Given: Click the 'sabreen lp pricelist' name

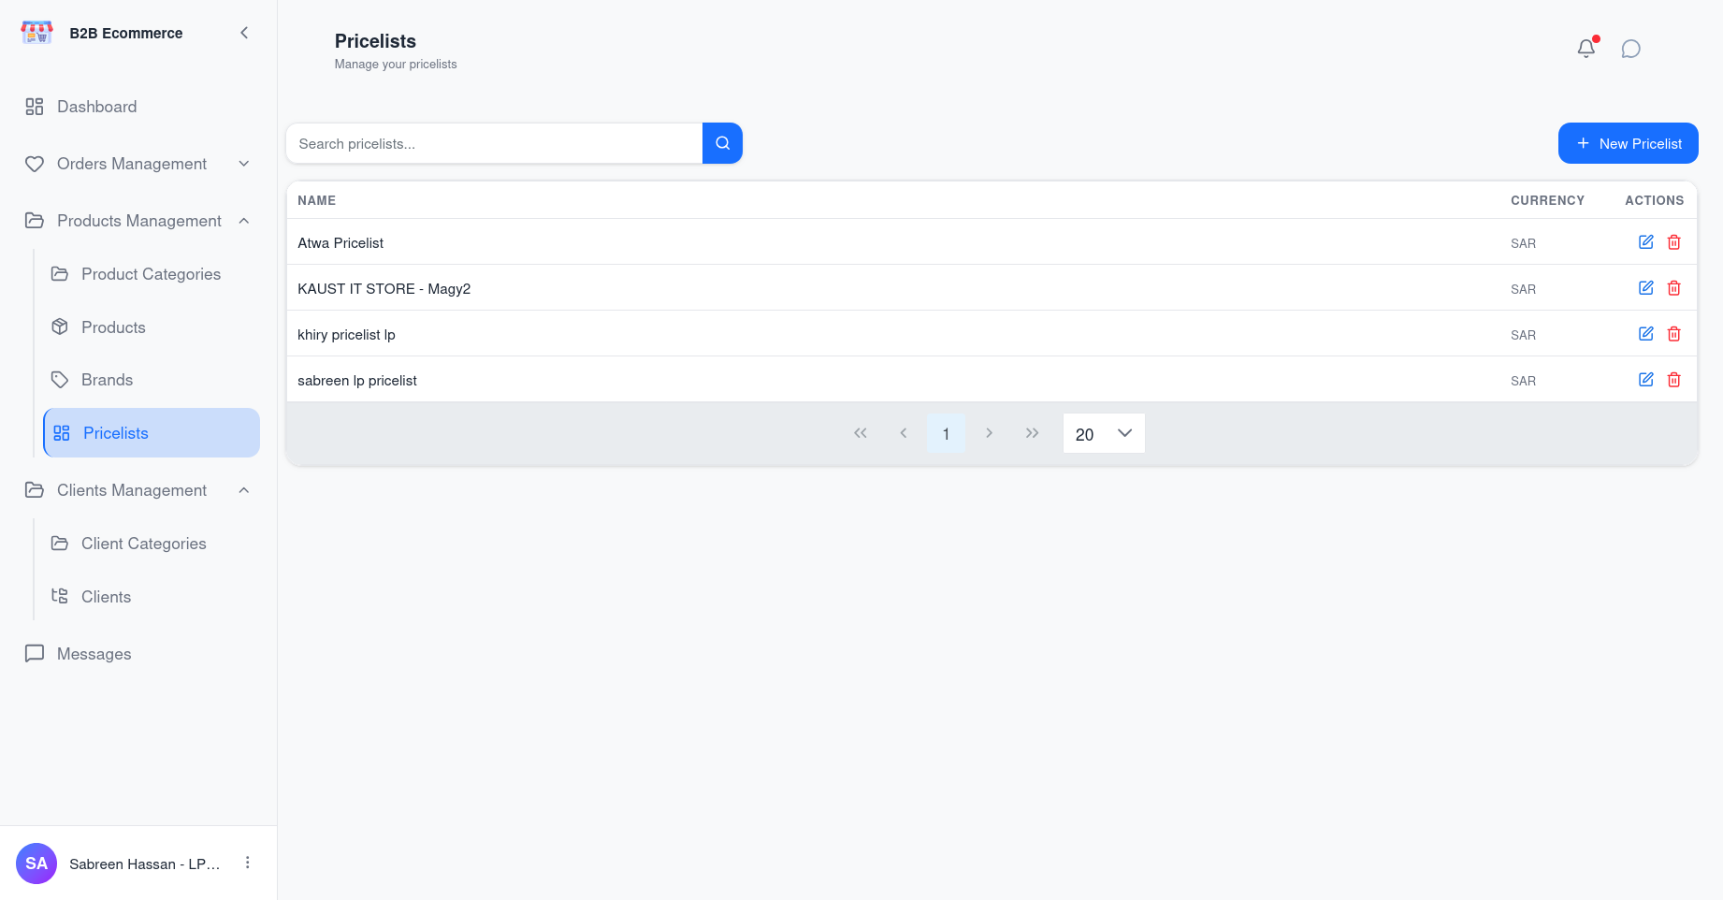Looking at the screenshot, I should tap(357, 381).
